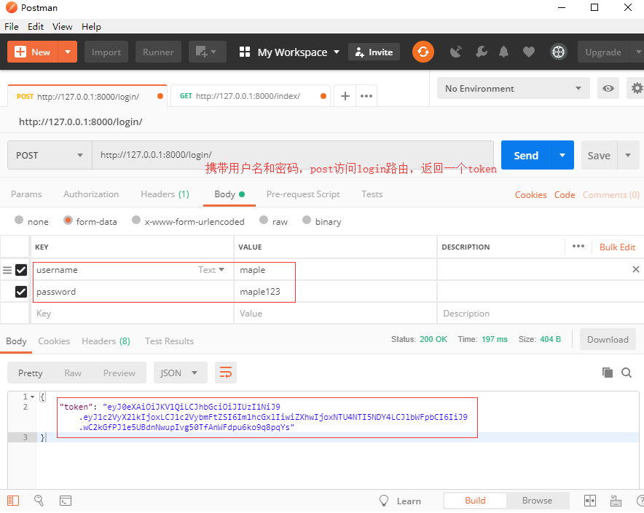
Task: Click the bootcamp Learn lightbulb icon
Action: click(x=384, y=501)
